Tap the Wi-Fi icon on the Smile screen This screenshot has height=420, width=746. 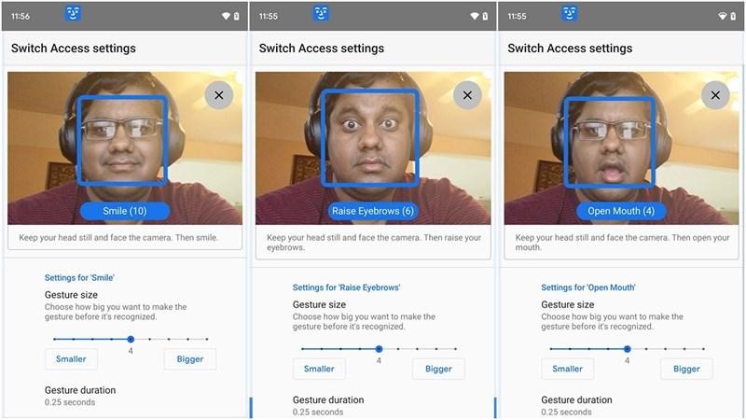coord(226,16)
